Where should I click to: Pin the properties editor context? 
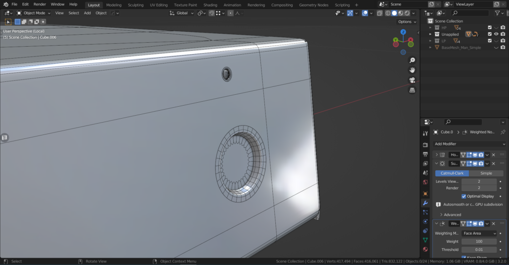503,132
